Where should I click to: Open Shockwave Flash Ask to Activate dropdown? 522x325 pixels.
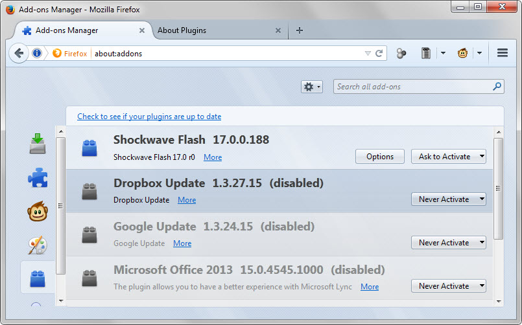click(449, 157)
